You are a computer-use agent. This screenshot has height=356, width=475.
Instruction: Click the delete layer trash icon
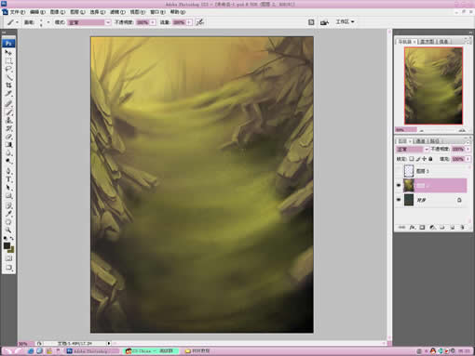(x=462, y=228)
